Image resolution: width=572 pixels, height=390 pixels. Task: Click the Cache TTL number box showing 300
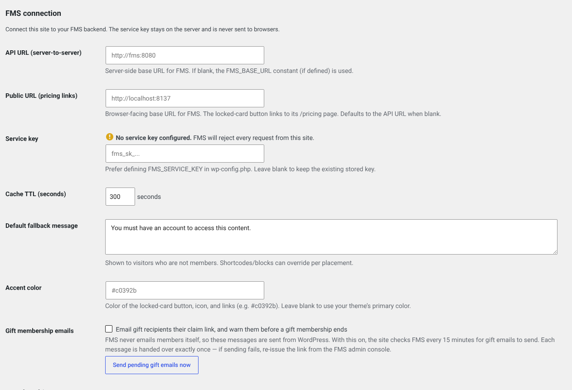[x=120, y=197]
